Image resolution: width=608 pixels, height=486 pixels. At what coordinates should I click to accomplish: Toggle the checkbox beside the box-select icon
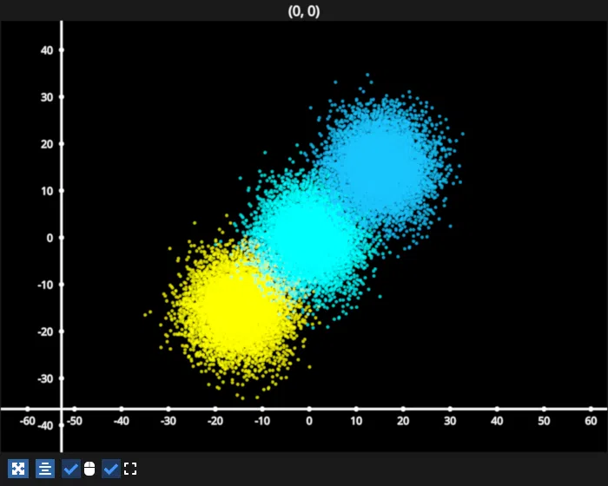[111, 469]
